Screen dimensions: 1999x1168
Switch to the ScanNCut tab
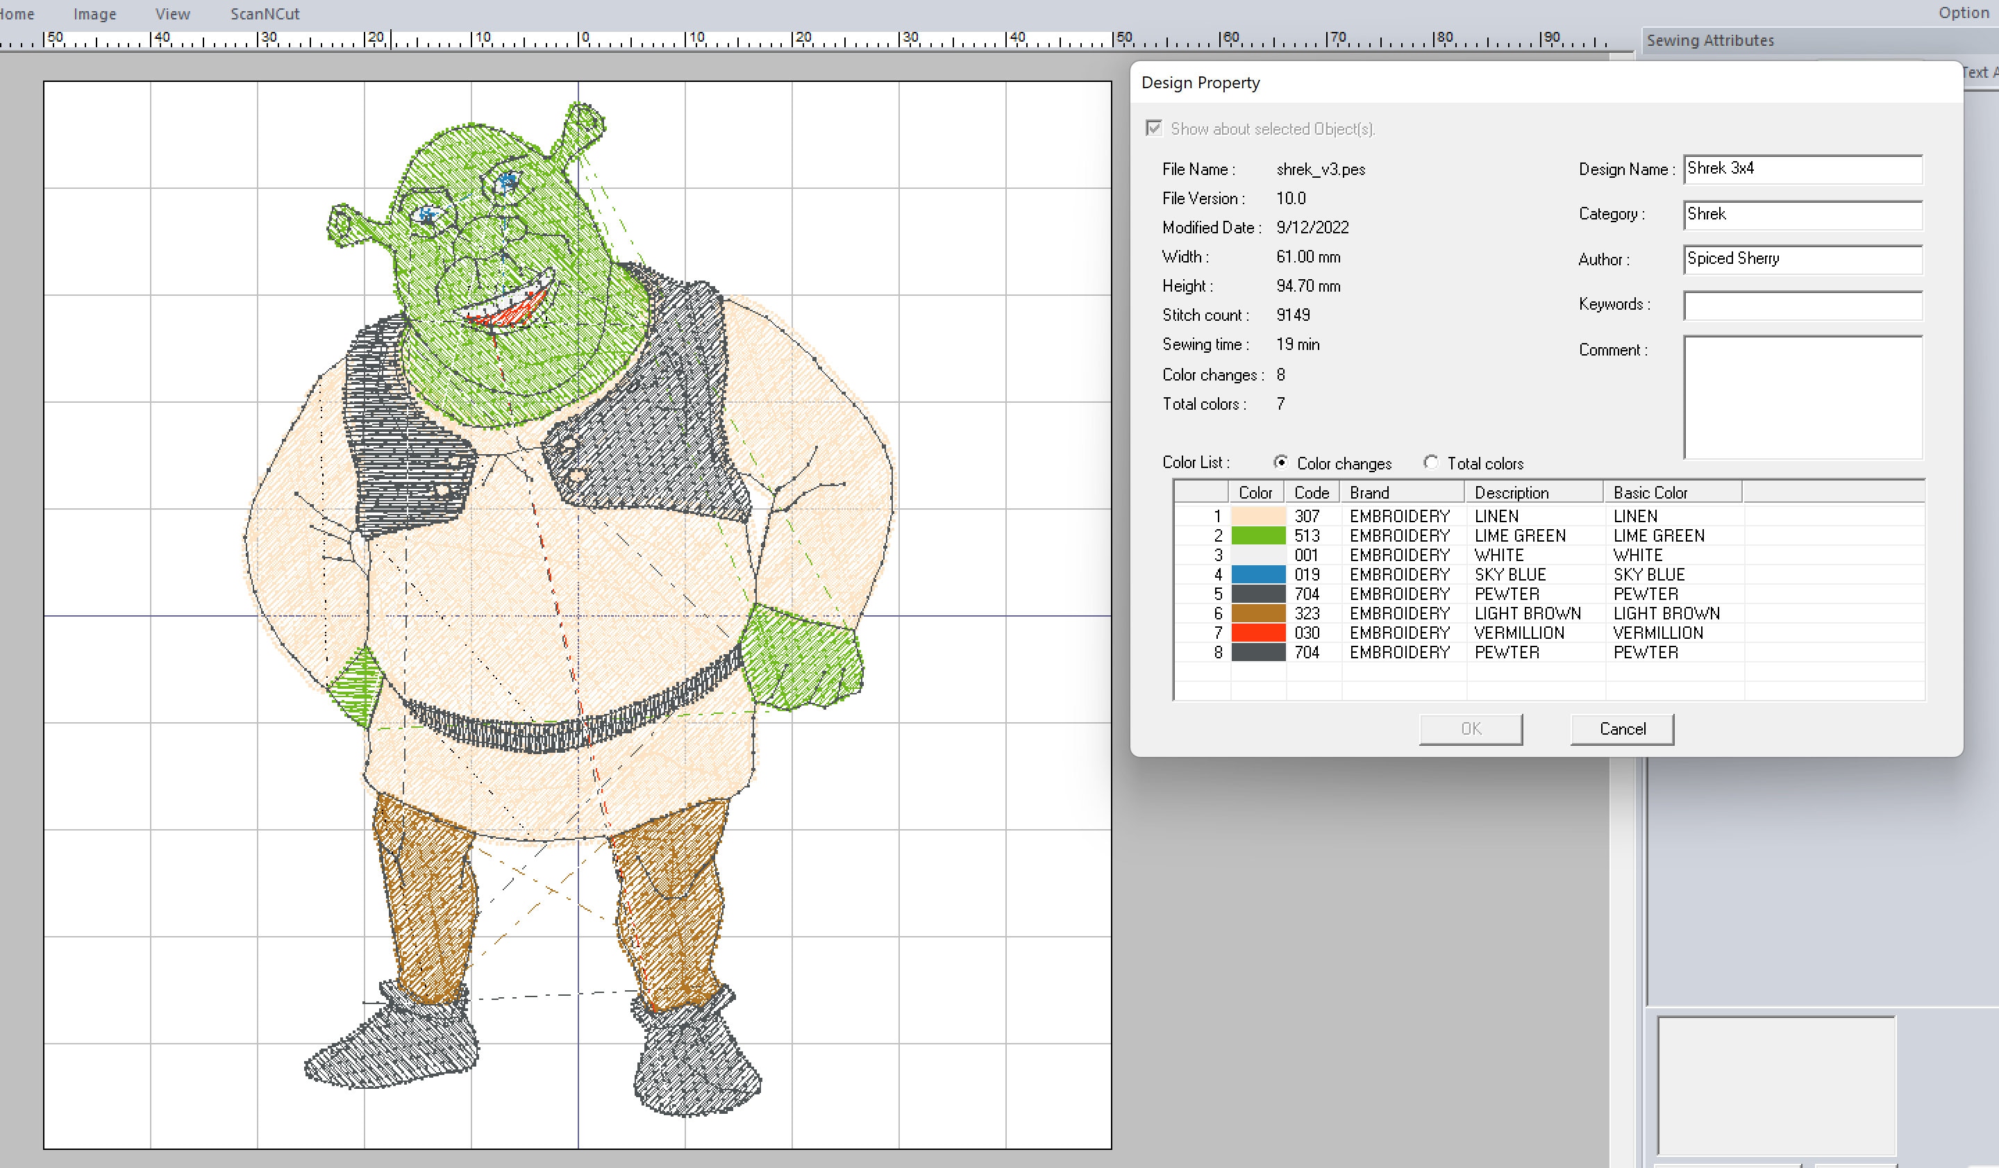pyautogui.click(x=264, y=13)
